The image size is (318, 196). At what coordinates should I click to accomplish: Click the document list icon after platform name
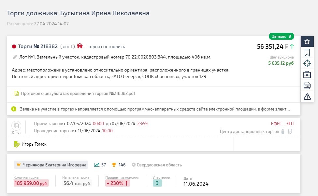coord(290,131)
